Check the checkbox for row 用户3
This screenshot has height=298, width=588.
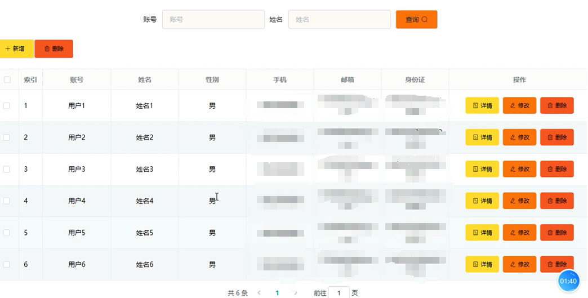(6, 169)
